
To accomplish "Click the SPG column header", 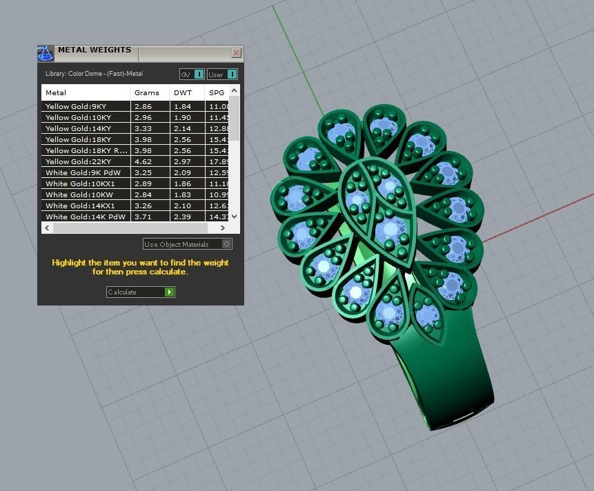I will (217, 92).
